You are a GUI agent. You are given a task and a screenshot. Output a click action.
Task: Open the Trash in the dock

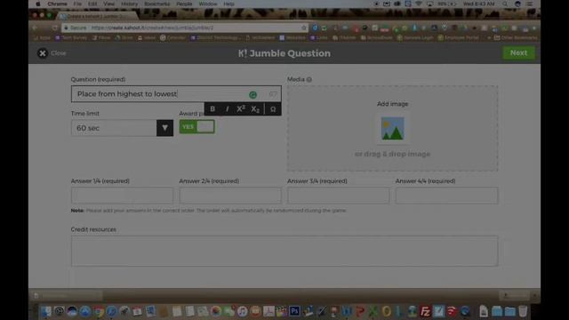pos(523,311)
